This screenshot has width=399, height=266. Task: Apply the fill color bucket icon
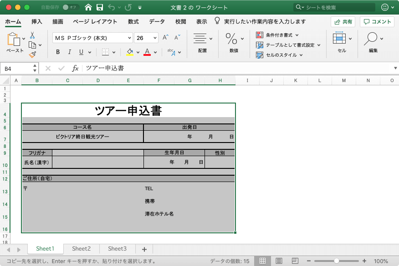[x=130, y=52]
